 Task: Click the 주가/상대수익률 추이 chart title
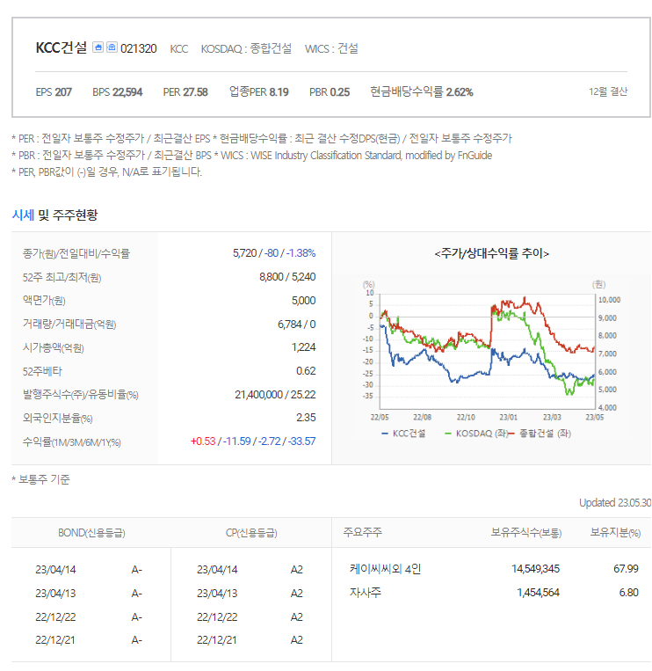tap(492, 254)
